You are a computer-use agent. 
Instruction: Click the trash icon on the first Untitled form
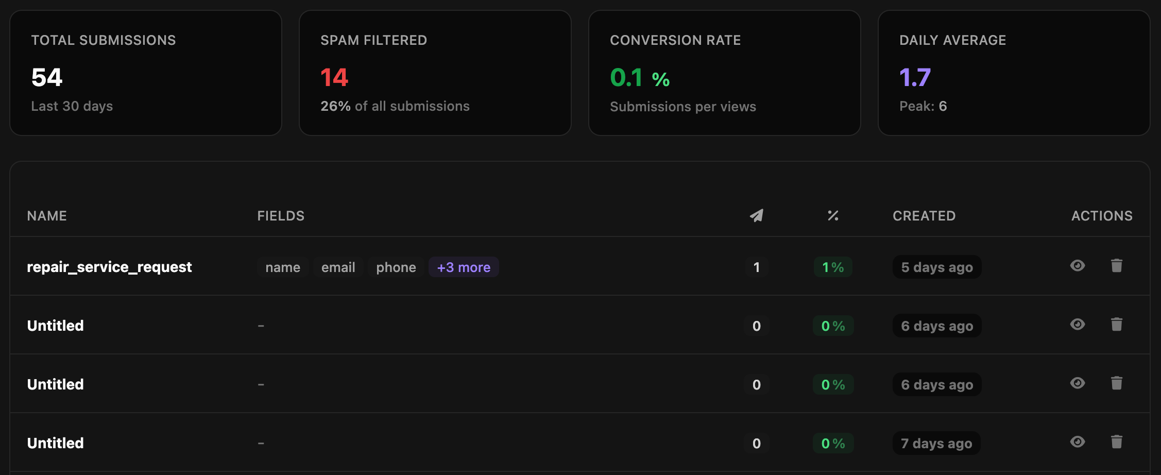click(x=1117, y=325)
